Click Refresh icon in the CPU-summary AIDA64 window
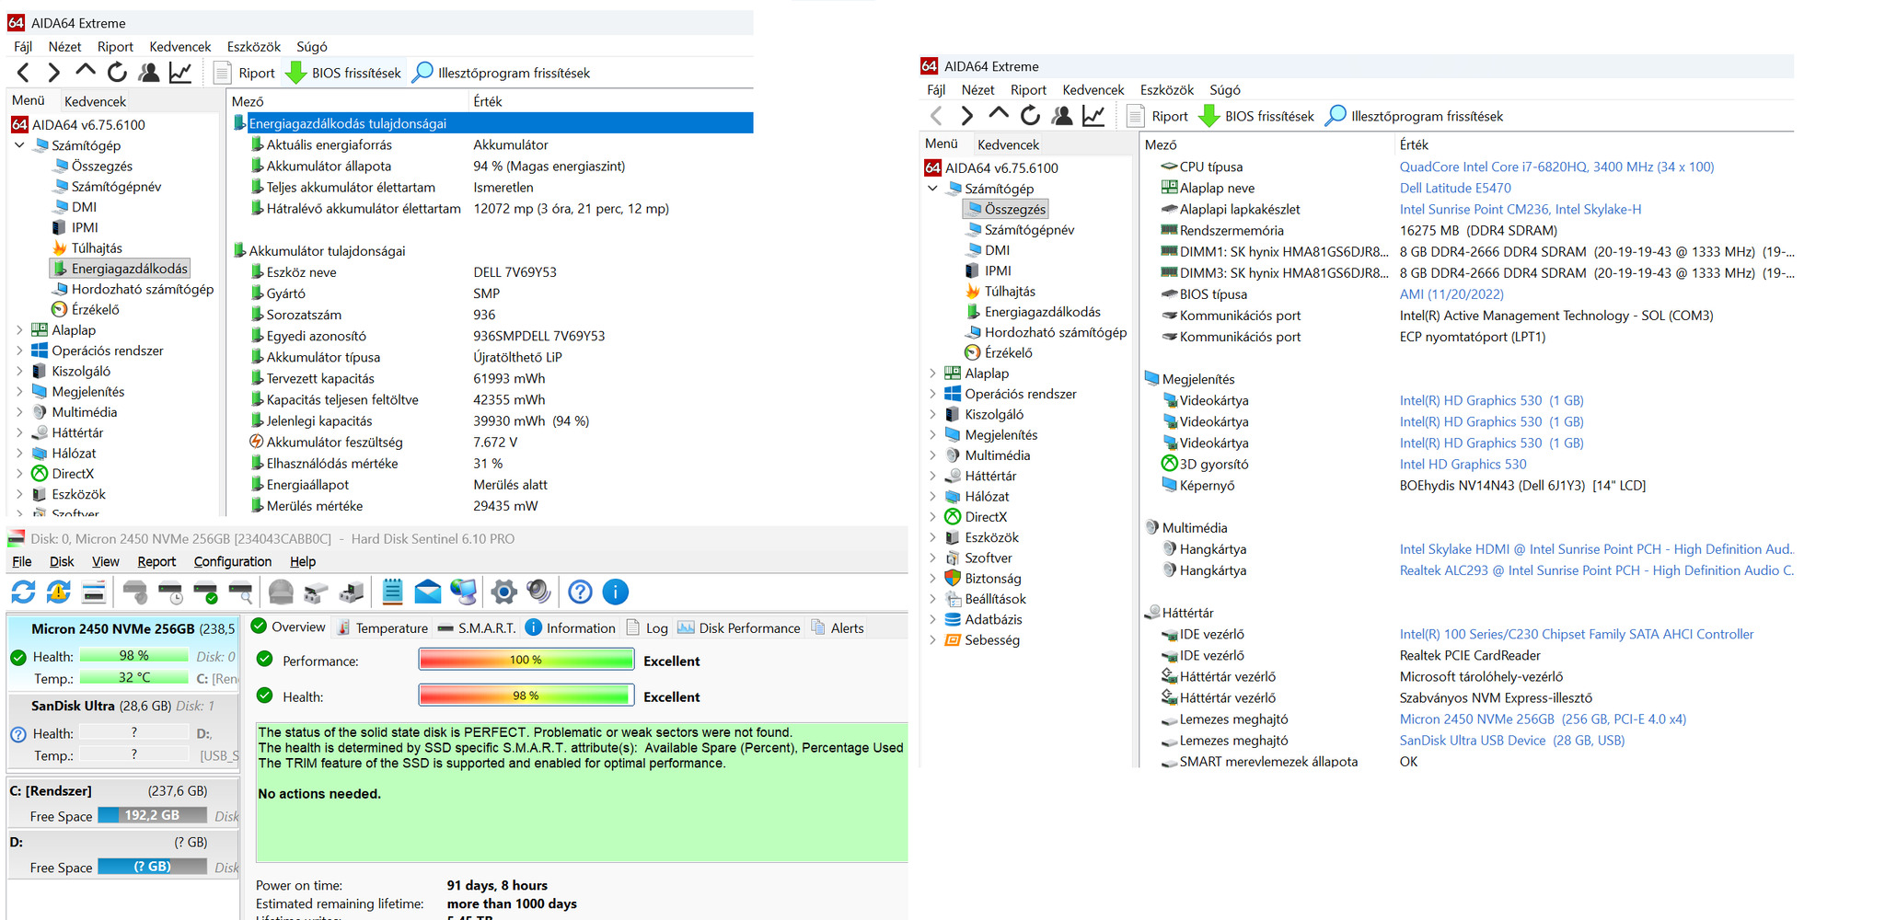 (x=1030, y=116)
